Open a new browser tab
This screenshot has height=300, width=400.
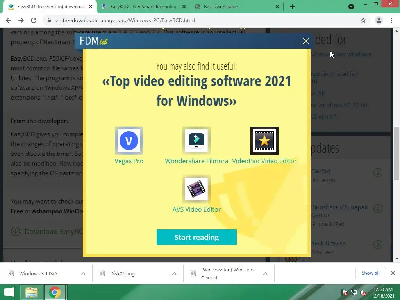pos(292,7)
